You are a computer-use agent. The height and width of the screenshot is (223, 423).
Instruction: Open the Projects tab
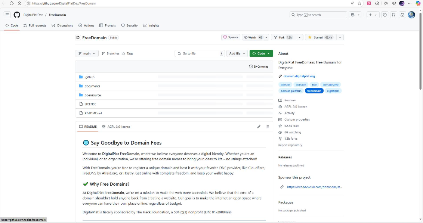tap(107, 25)
